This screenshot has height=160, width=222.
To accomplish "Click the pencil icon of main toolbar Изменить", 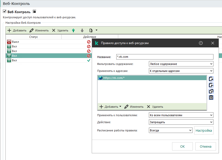I will click(32, 30).
